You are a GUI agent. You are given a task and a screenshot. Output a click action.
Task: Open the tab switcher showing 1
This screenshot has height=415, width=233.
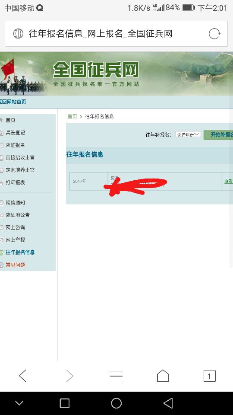point(210,376)
